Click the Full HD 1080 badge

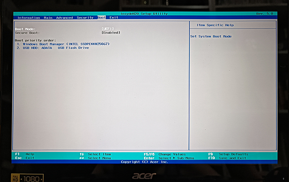point(27,178)
